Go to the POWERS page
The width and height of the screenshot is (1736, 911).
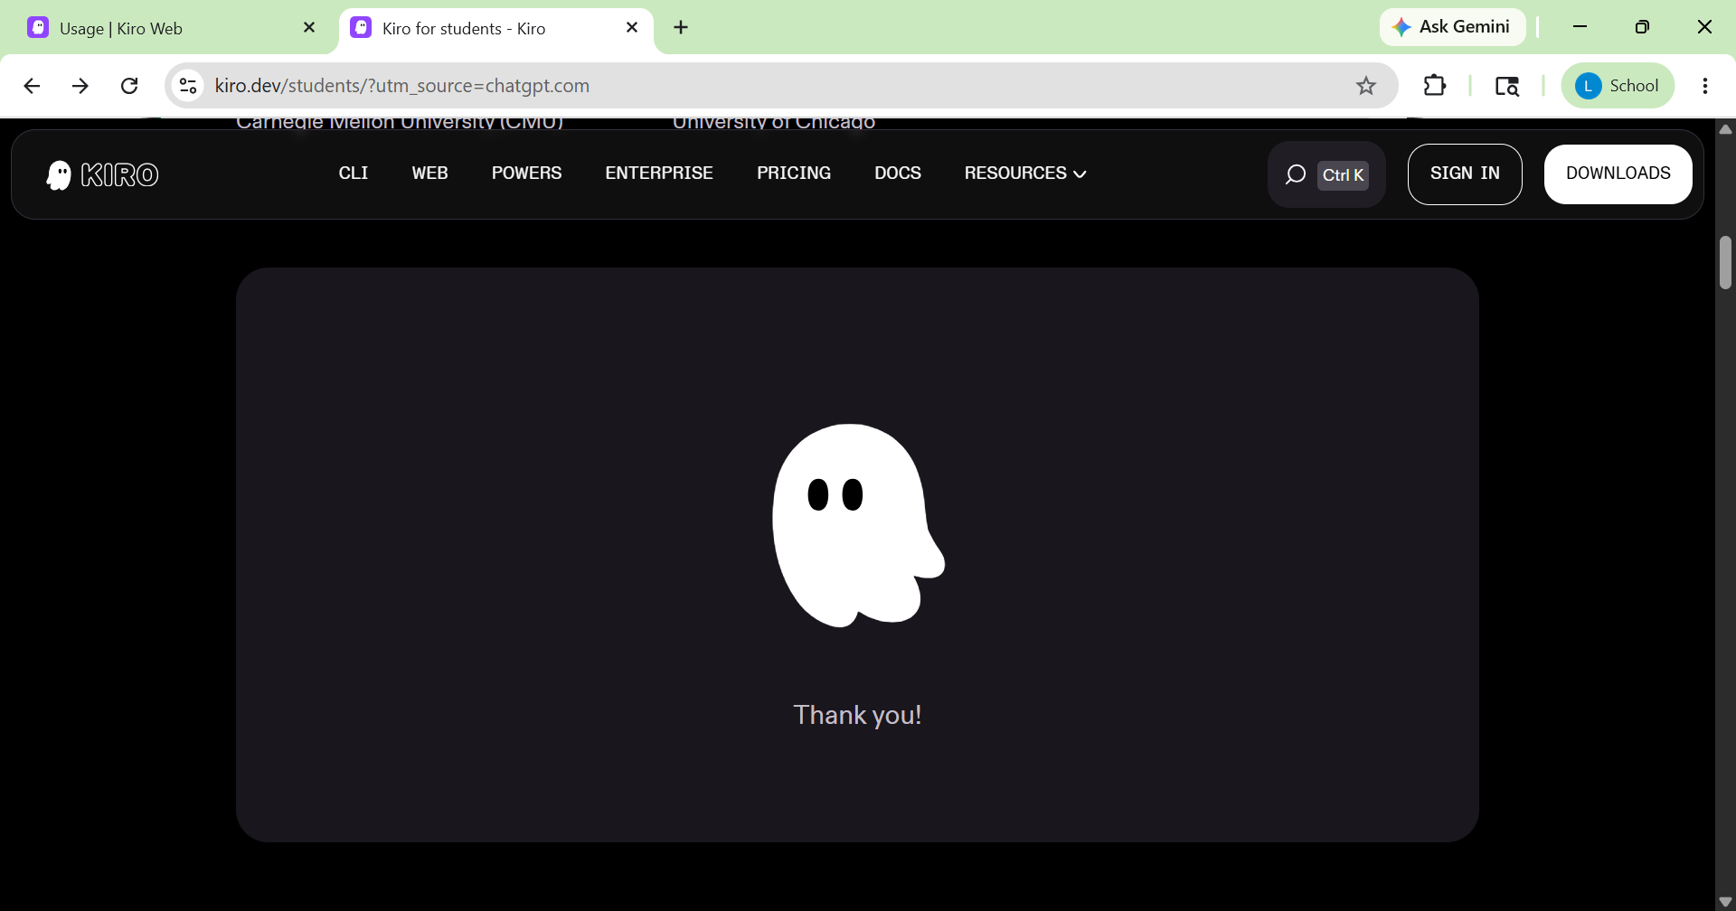(x=526, y=173)
